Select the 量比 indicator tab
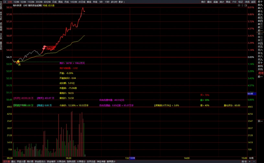 [13, 161]
